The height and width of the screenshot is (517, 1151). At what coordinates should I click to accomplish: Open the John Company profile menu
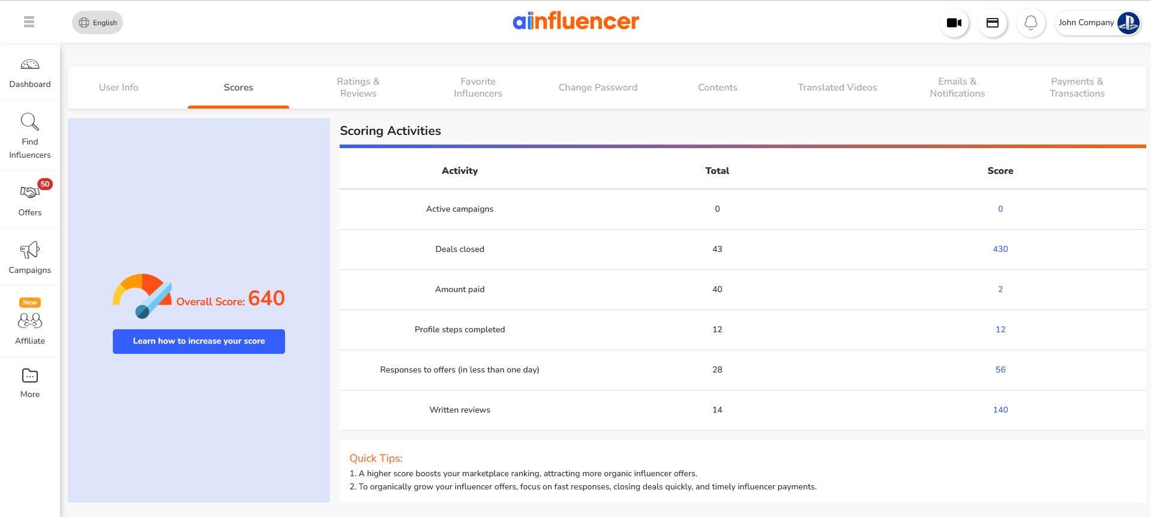(x=1098, y=23)
